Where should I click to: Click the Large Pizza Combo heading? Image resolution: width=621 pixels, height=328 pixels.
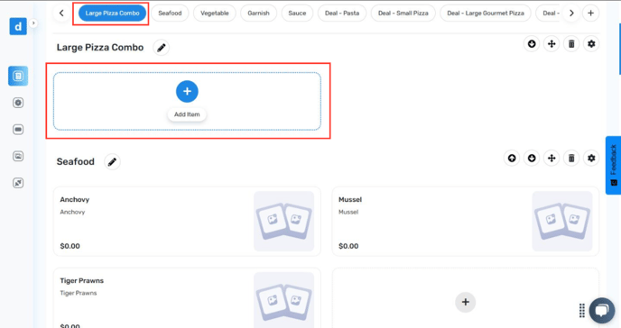click(100, 48)
